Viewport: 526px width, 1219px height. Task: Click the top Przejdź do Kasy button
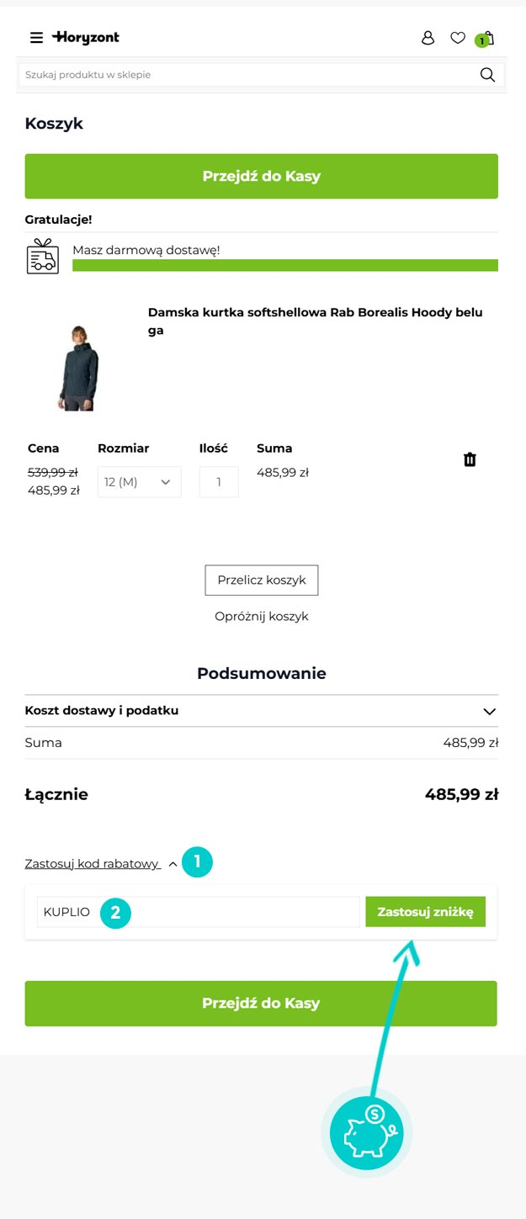261,176
